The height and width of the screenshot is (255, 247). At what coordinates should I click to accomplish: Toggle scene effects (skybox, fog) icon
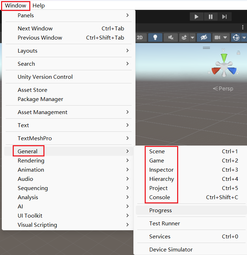click(x=184, y=37)
